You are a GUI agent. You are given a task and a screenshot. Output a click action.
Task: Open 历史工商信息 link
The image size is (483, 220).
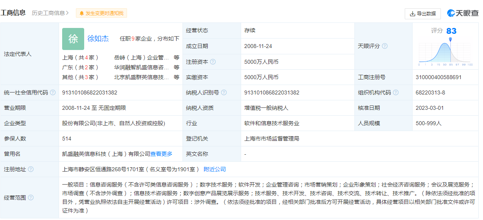click(x=48, y=13)
